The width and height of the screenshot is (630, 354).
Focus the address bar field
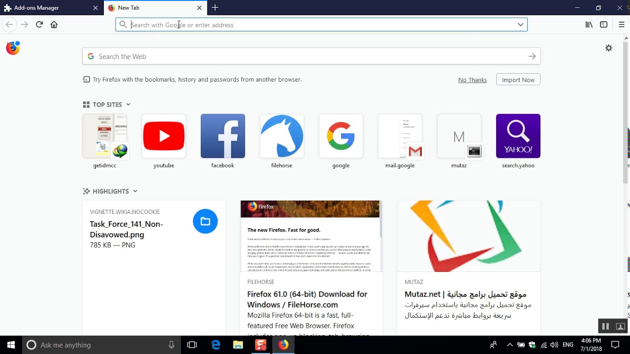pos(321,25)
